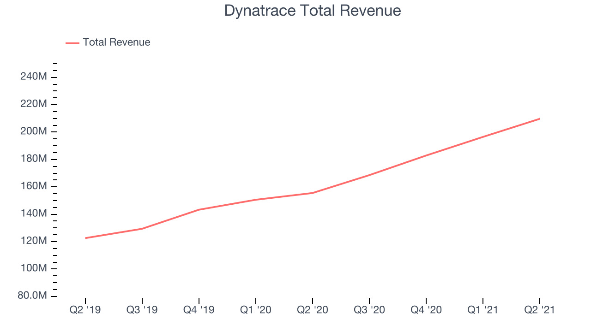Click the 100M y-axis label

pyautogui.click(x=34, y=268)
